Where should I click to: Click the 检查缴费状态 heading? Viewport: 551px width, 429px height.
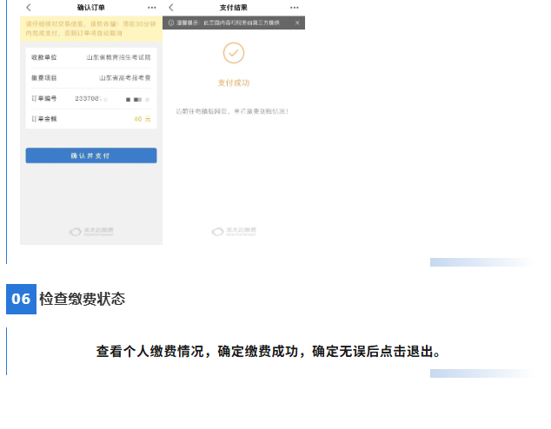click(x=82, y=300)
